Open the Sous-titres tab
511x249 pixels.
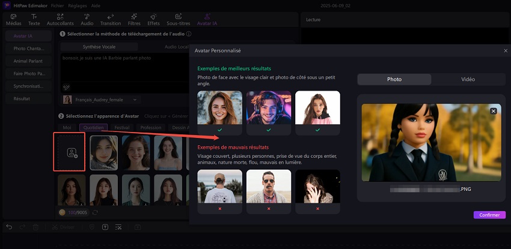point(179,20)
